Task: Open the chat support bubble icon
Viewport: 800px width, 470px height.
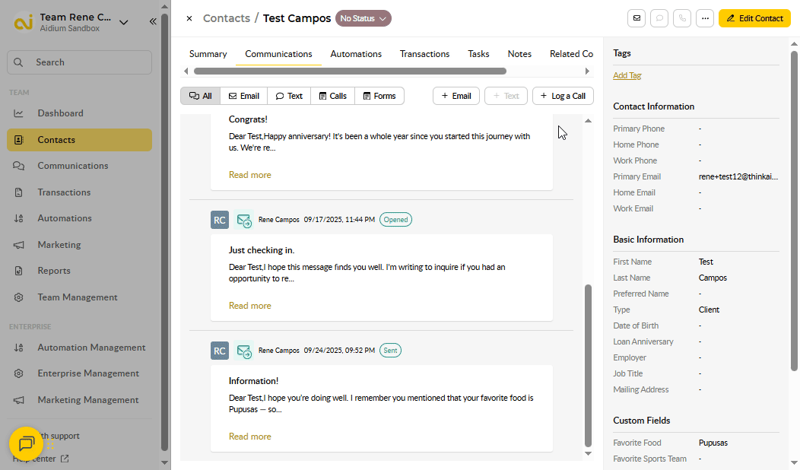Action: tap(26, 443)
